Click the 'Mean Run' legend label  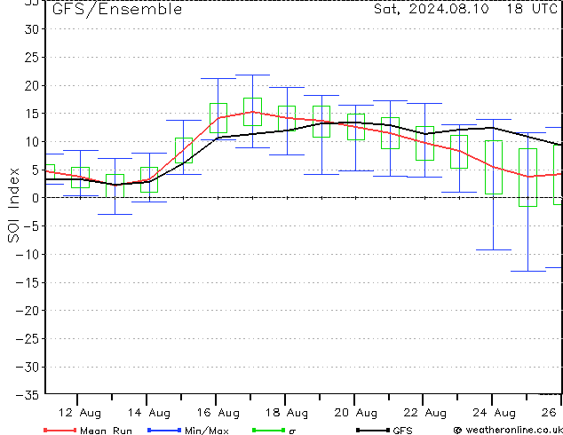point(107,431)
